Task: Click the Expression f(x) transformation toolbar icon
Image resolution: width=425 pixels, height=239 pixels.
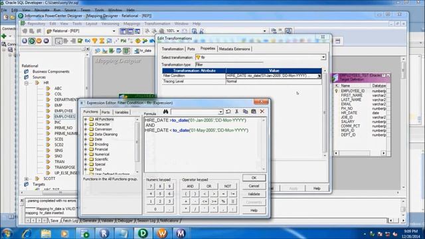Action: (x=87, y=41)
